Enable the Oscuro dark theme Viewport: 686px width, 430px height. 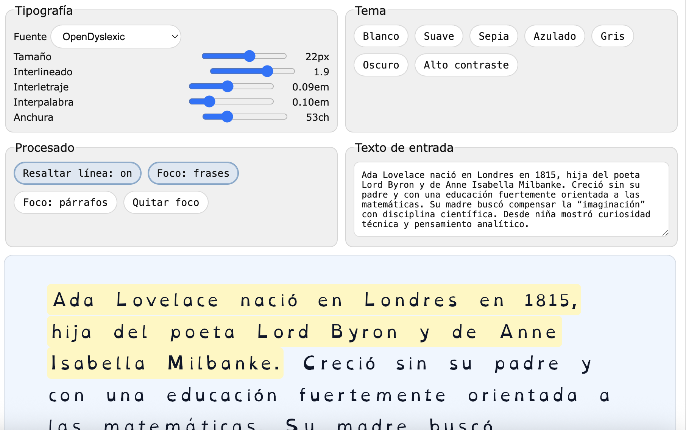(x=381, y=65)
